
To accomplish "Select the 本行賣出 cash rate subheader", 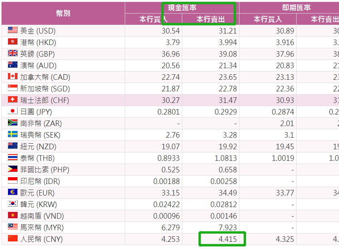I will point(211,19).
